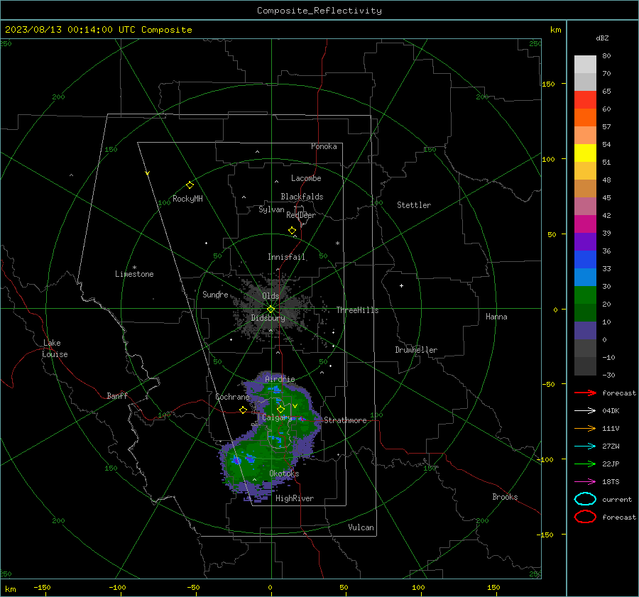Click the Lake Louise label
639x597 pixels.
(x=55, y=349)
